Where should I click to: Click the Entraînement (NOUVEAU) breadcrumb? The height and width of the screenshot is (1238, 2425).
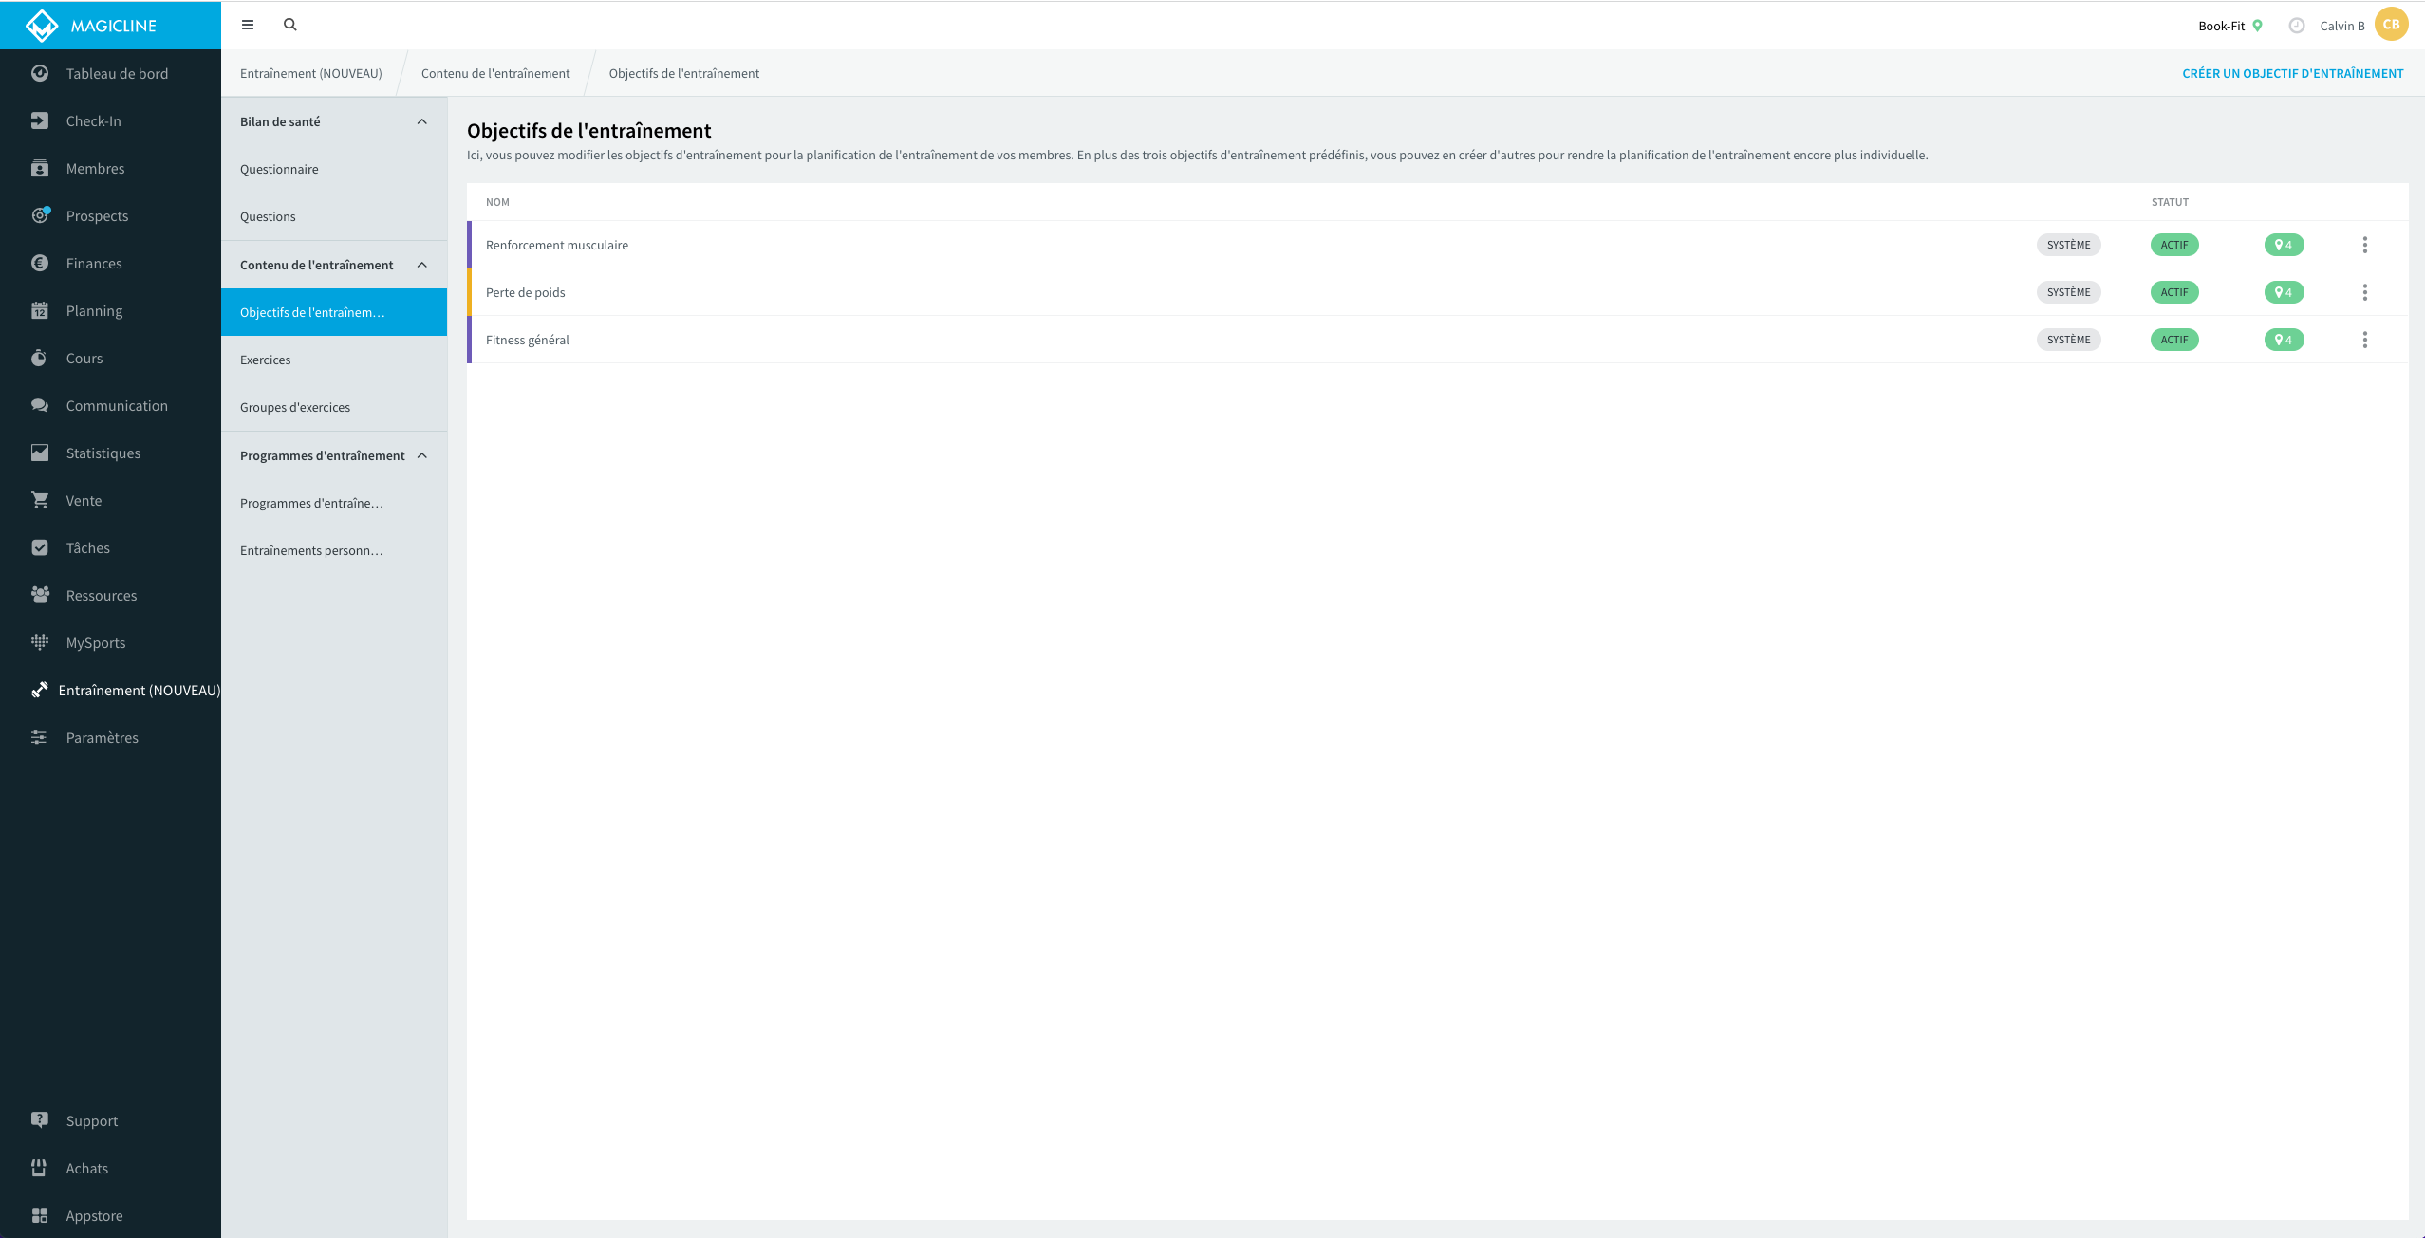(x=311, y=73)
